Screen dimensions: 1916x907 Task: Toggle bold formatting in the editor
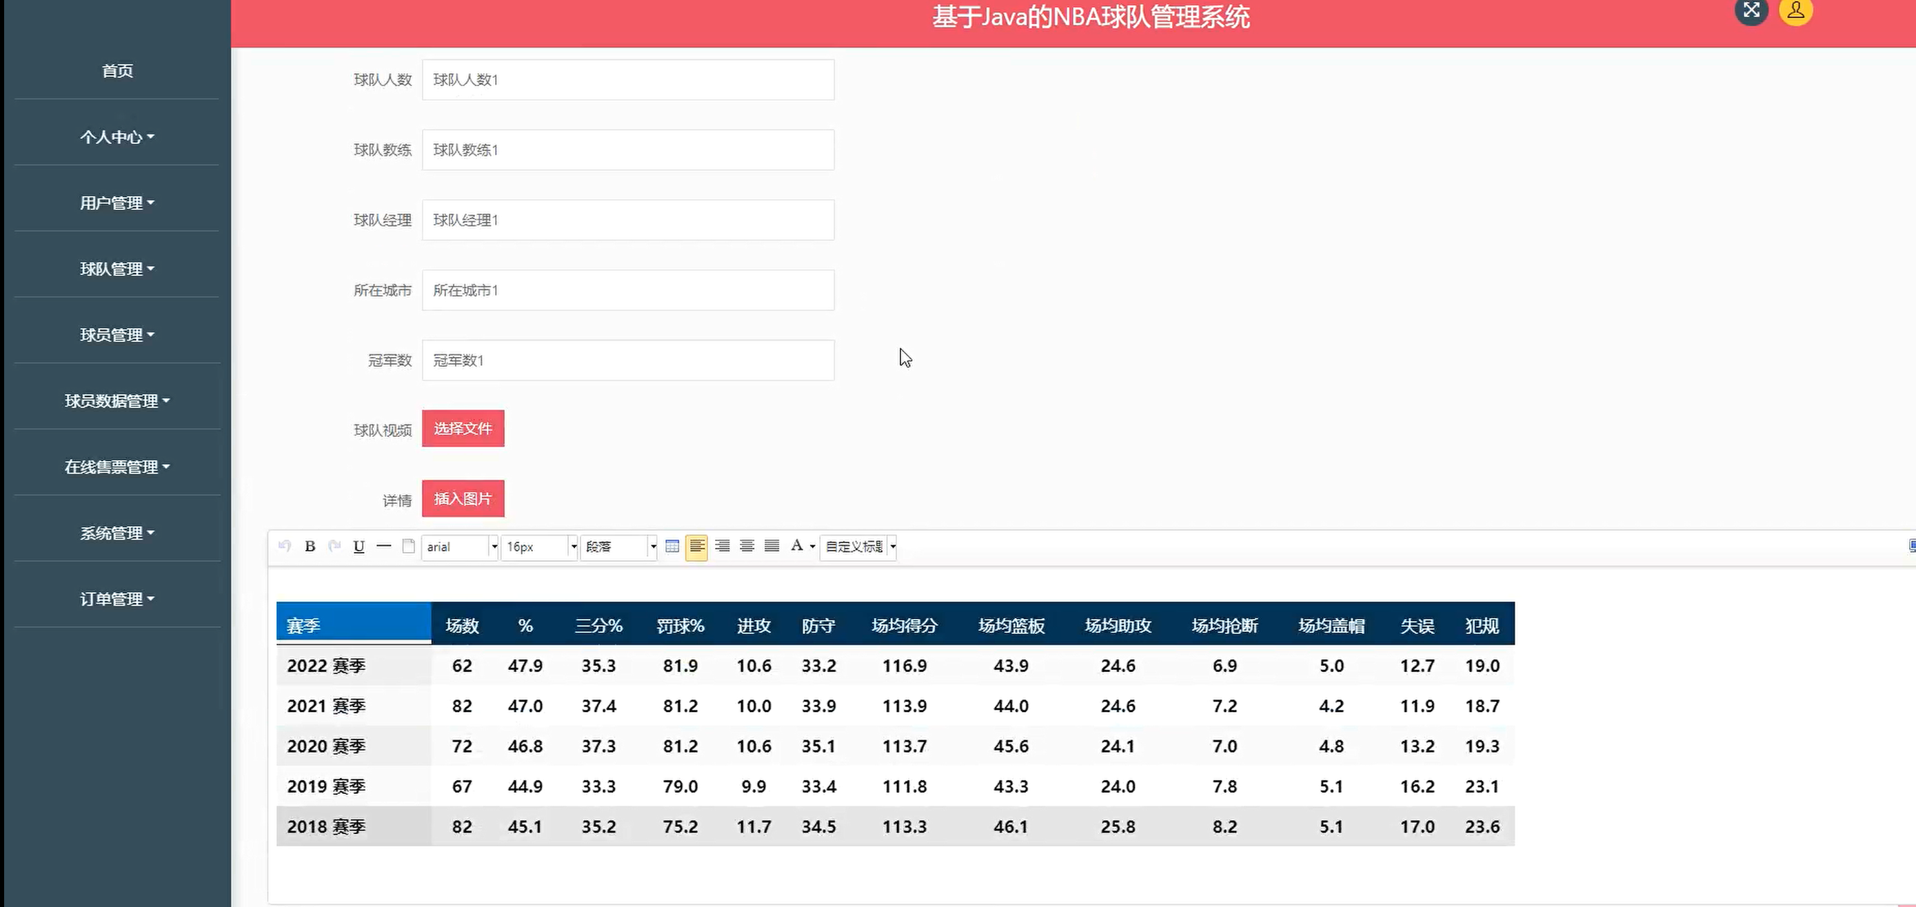tap(310, 547)
